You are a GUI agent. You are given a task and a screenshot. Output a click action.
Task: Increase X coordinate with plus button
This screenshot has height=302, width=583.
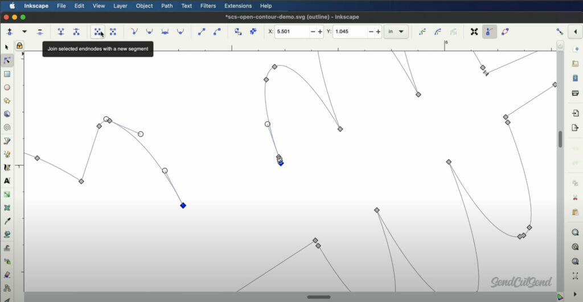[x=321, y=32]
